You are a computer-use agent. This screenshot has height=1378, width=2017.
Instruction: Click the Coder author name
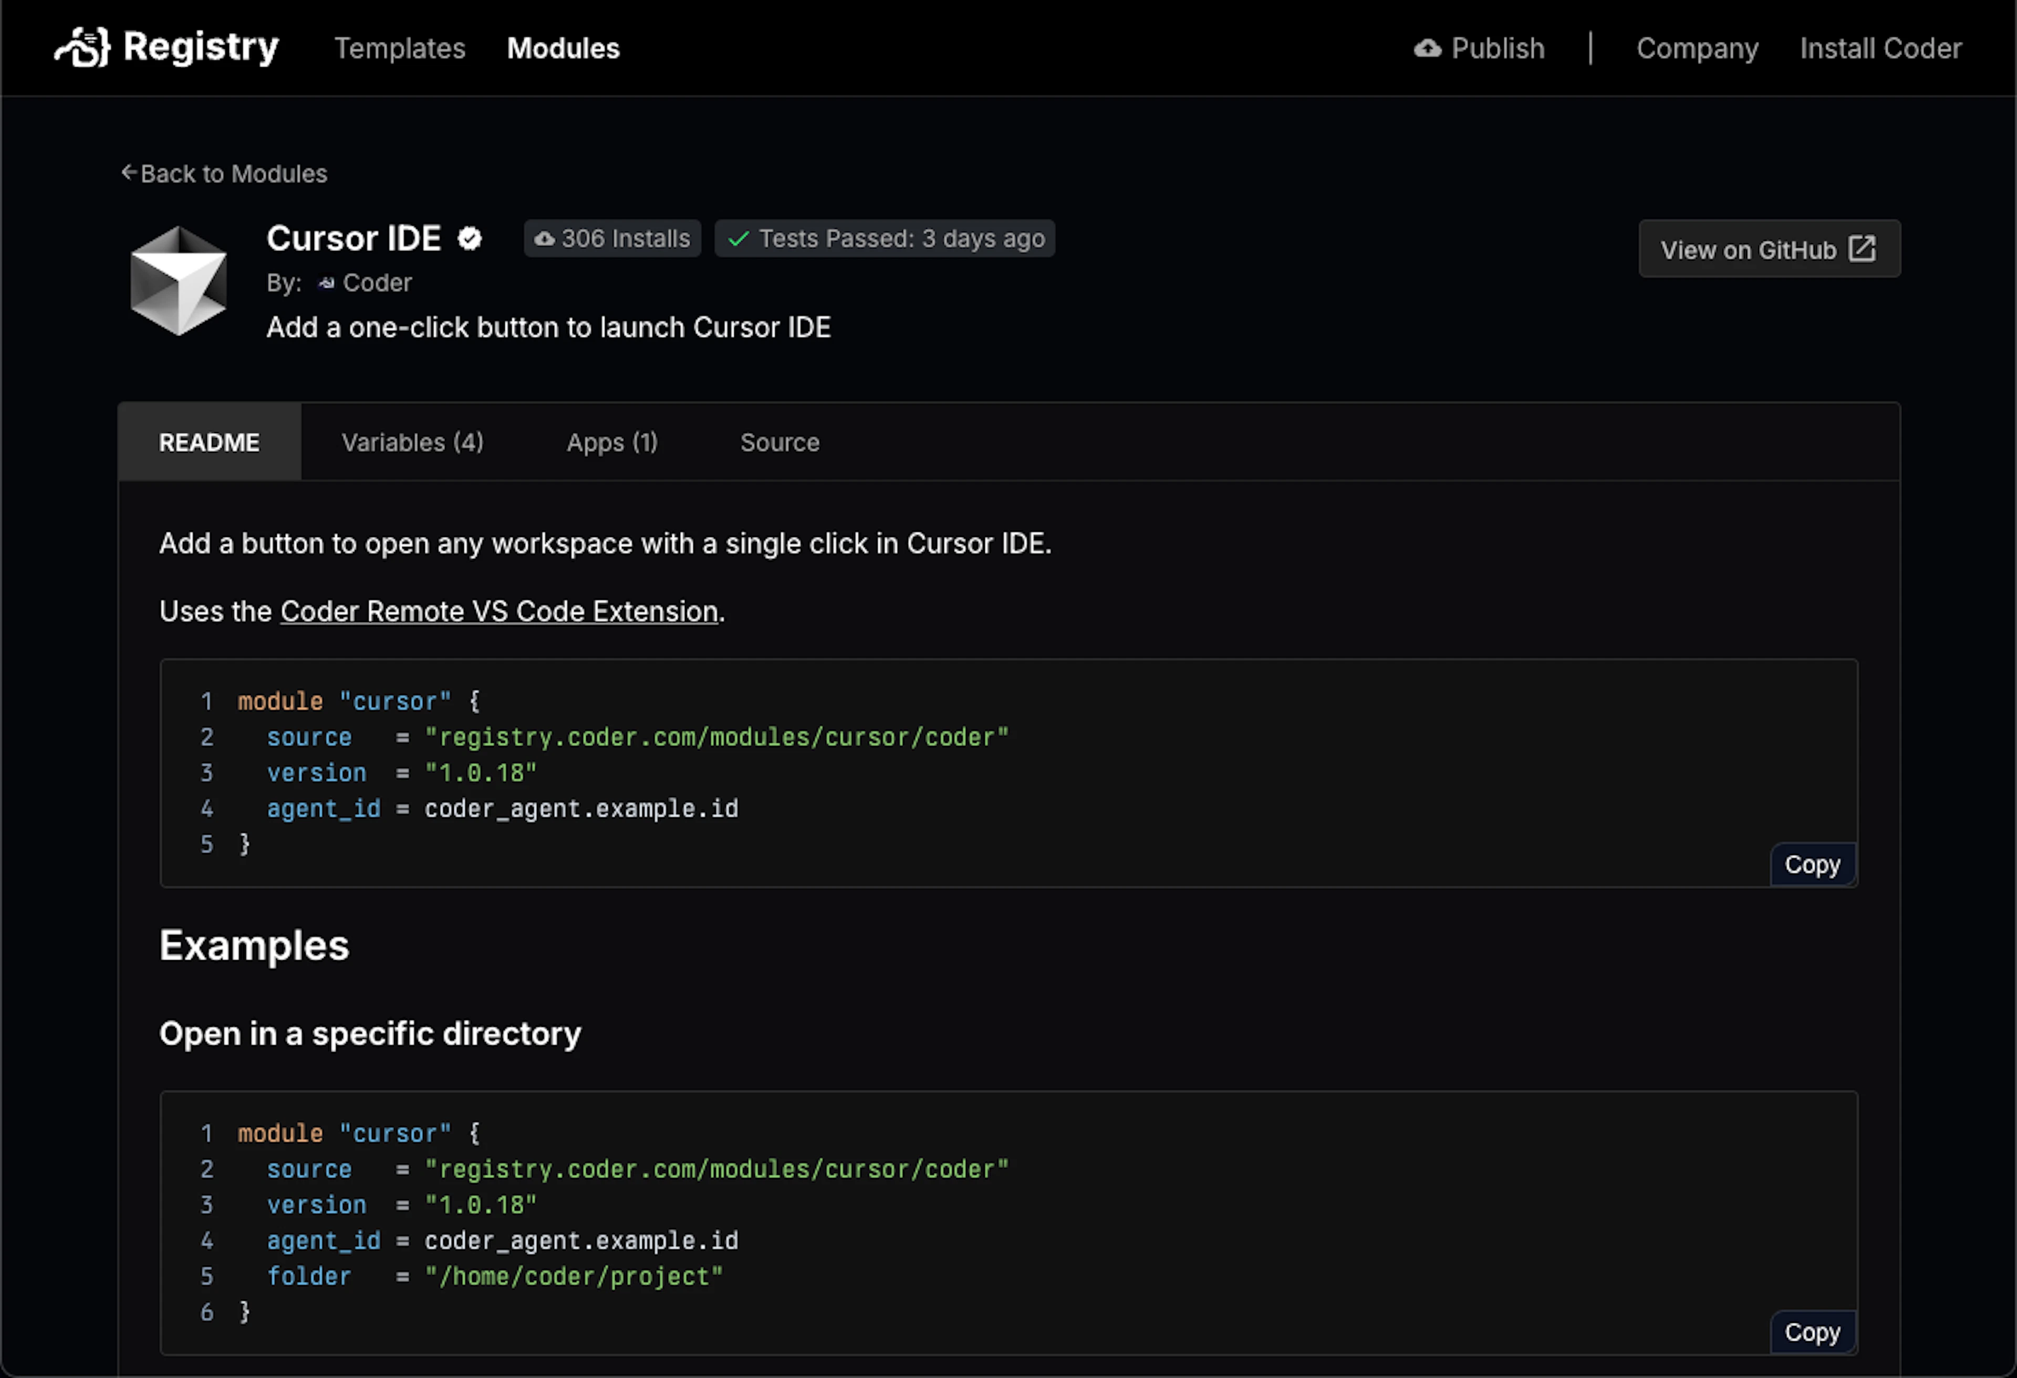pos(377,283)
